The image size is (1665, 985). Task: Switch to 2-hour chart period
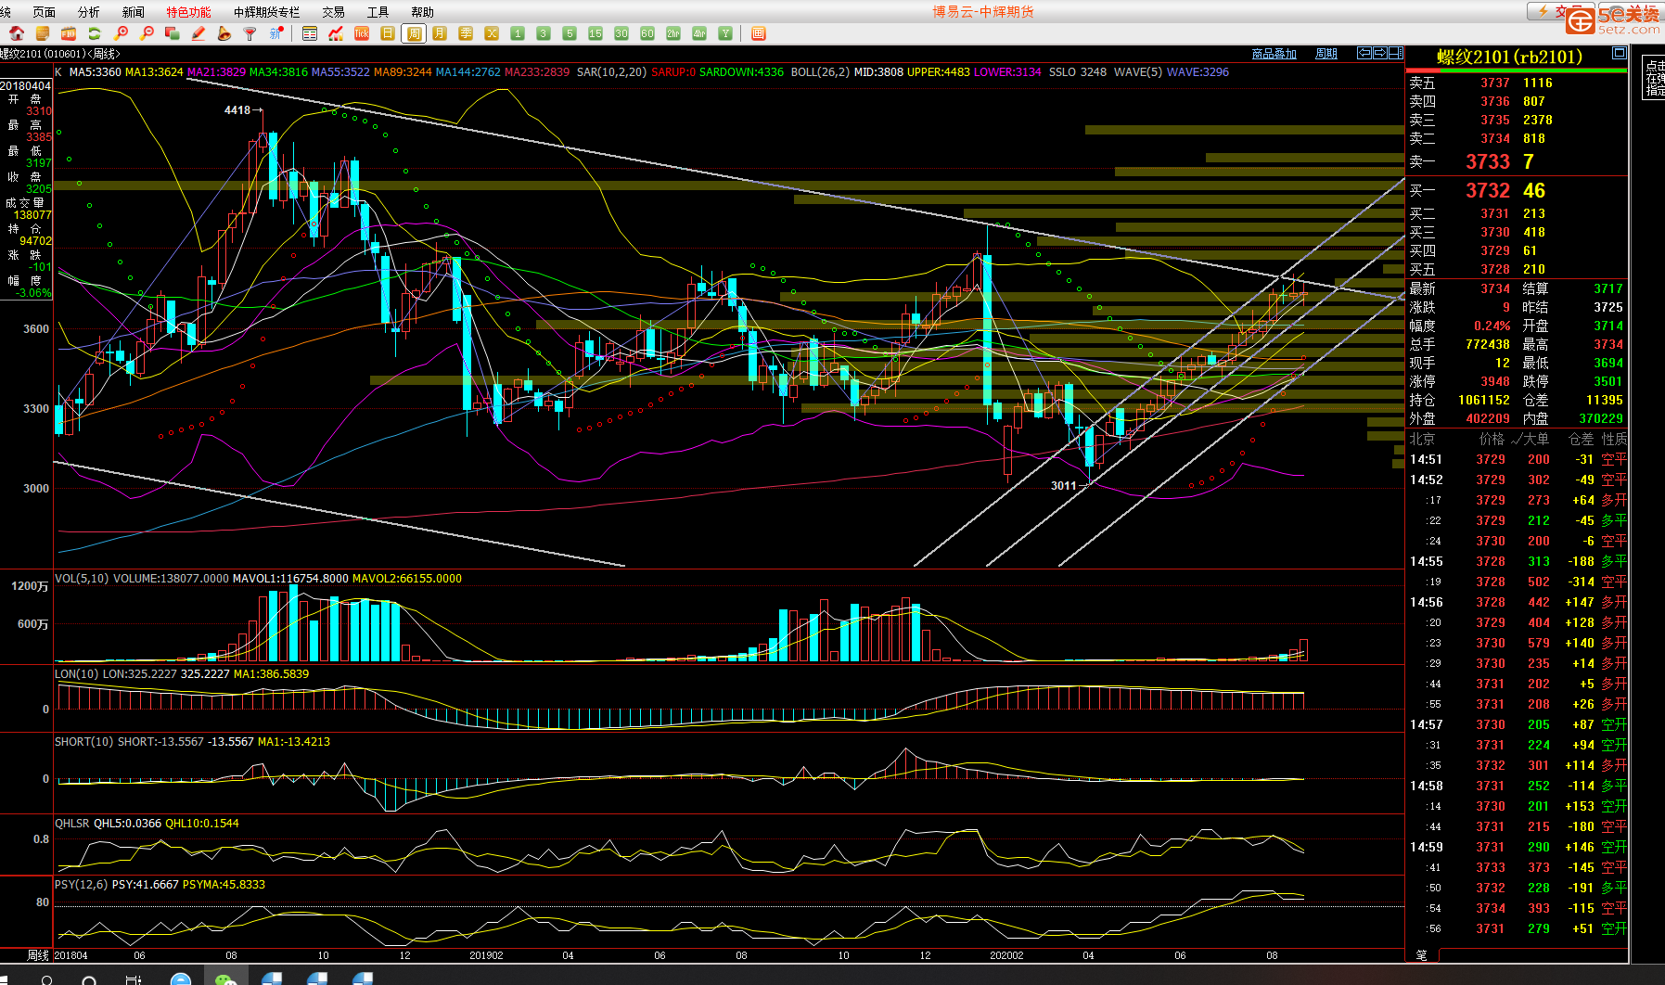coord(673,33)
